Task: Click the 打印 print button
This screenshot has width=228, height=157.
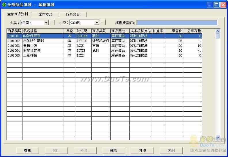Action: (142, 150)
